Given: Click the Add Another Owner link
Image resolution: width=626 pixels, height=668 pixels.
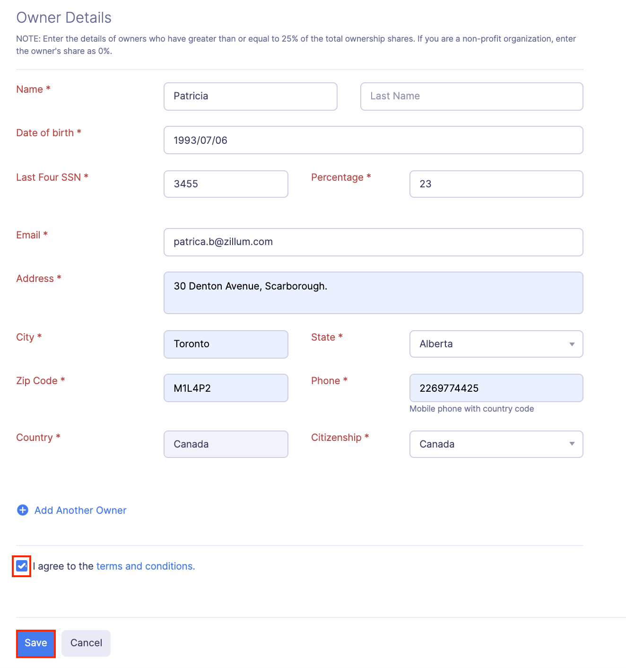Looking at the screenshot, I should click(80, 510).
